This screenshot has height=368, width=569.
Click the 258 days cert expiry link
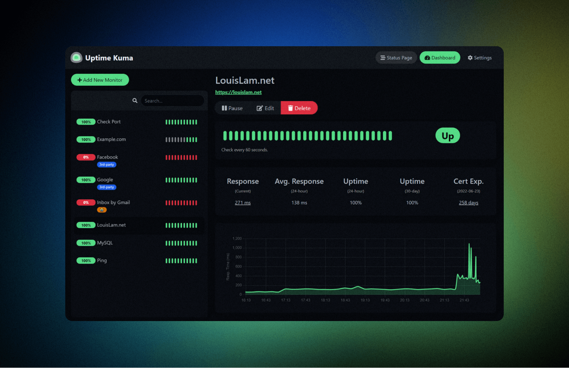[x=468, y=203]
